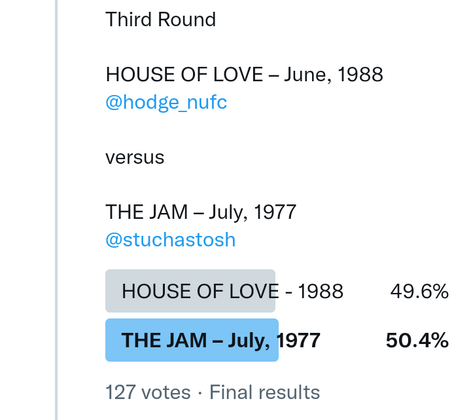
Task: Click the bold 50.4% poll percentage
Action: coord(417,341)
